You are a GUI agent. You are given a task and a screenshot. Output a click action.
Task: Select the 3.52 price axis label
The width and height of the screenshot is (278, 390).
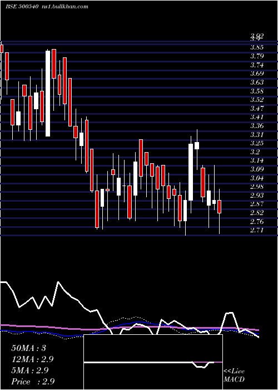click(x=257, y=100)
